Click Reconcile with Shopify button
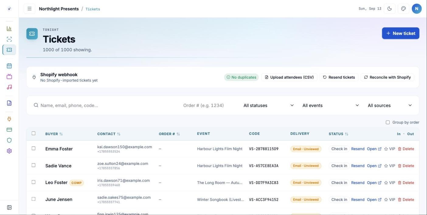Viewport: 427px width, 215px height. point(387,77)
